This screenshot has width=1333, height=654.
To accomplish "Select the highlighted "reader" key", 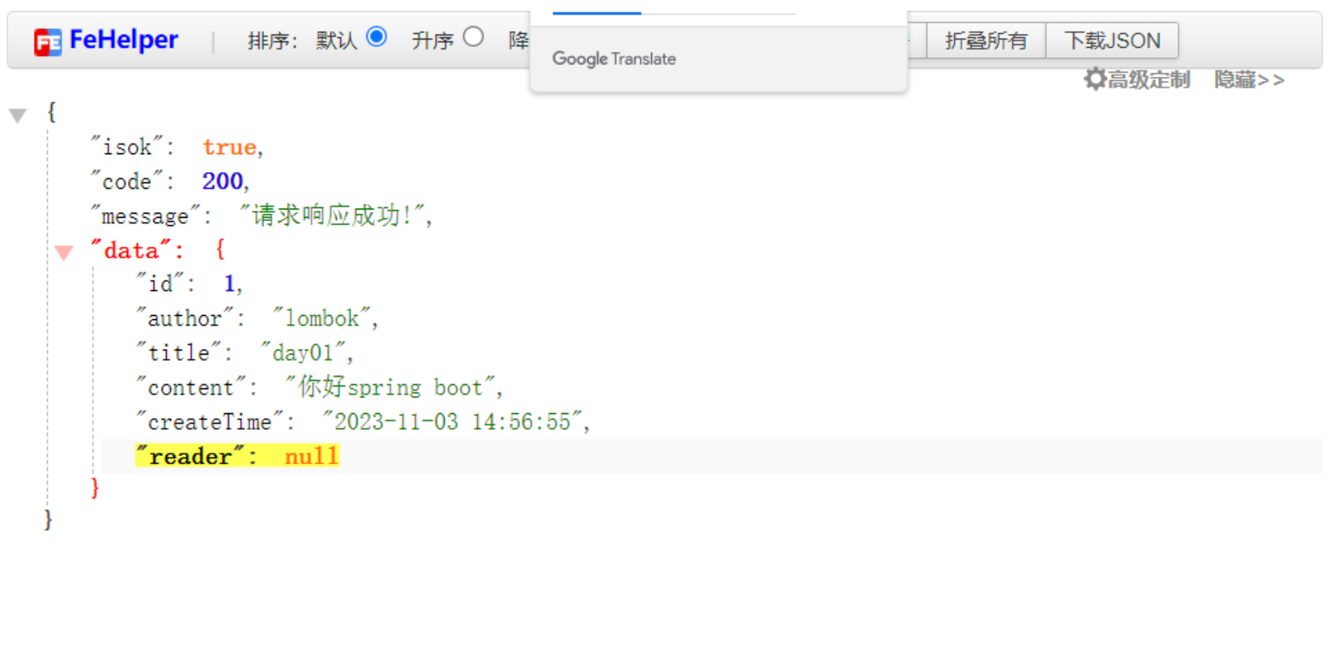I will [x=191, y=456].
